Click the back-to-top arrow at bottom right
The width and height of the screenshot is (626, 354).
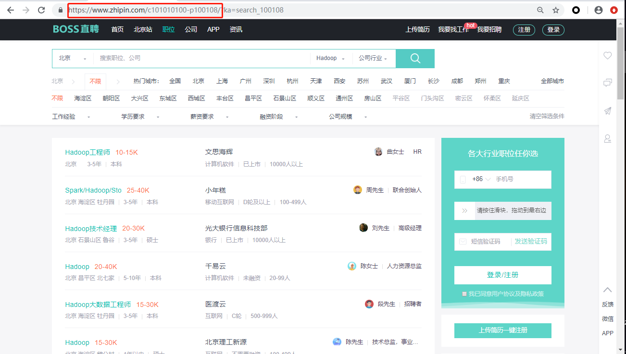[607, 290]
